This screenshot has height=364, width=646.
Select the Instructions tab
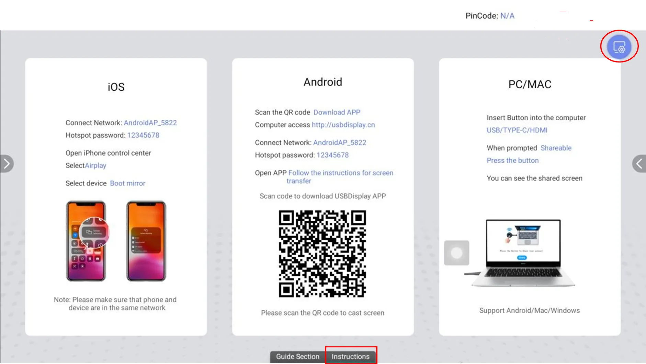pos(350,356)
